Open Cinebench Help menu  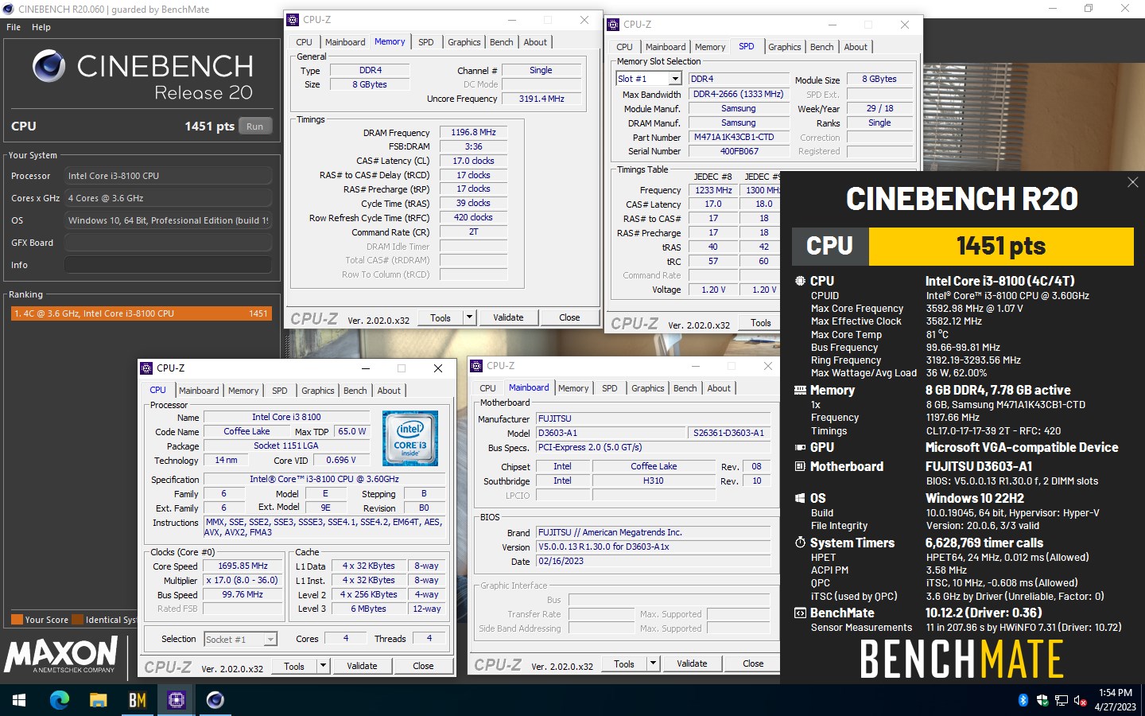tap(41, 27)
